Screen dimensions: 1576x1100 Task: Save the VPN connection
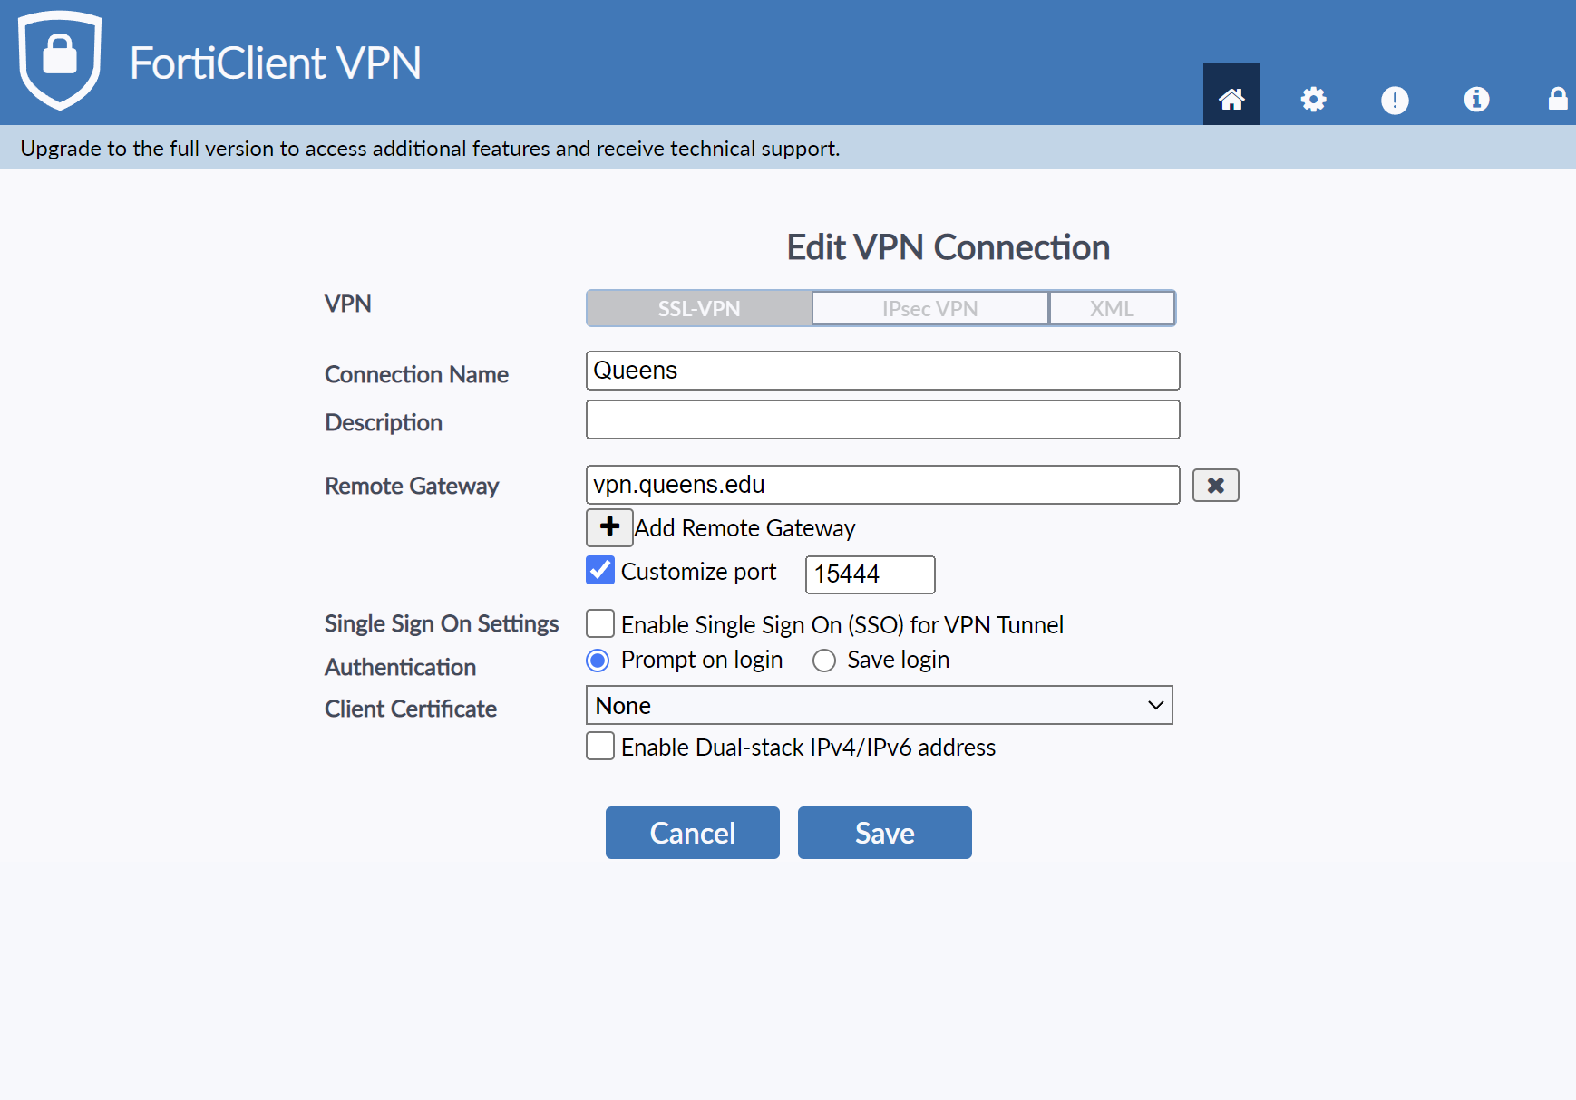(884, 833)
